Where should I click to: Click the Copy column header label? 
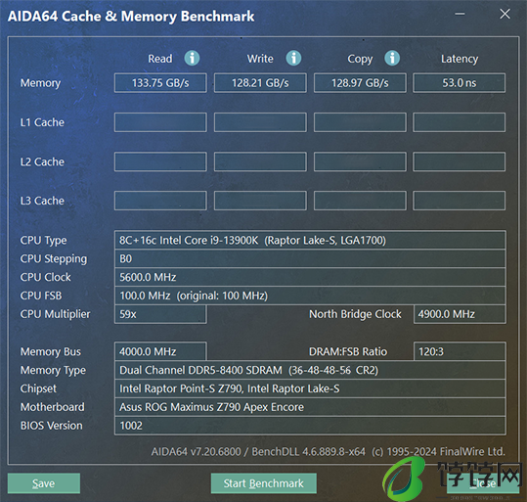click(360, 59)
